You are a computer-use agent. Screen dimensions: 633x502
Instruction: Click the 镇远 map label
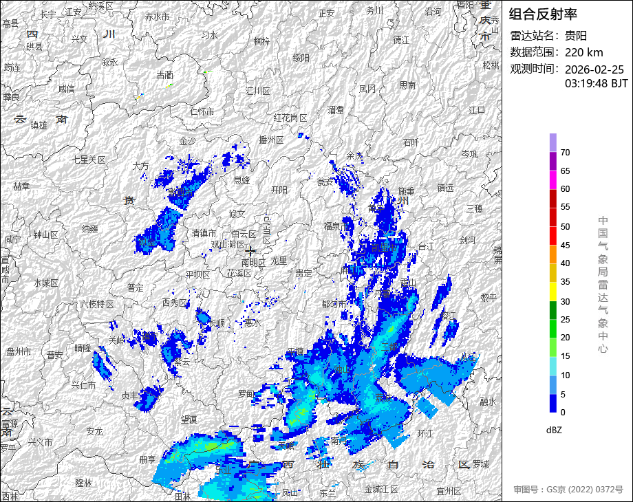[x=446, y=188]
